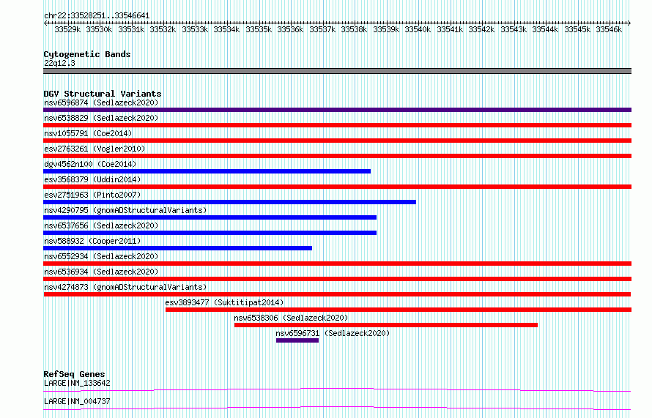Click the 33538k ruler tick label

354,30
